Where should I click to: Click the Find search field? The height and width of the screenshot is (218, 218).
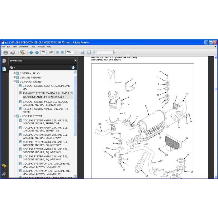click(104, 52)
